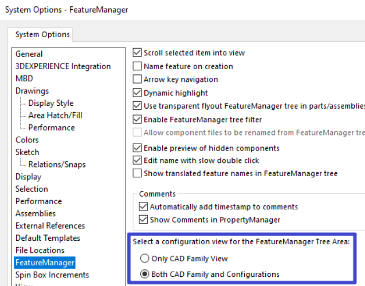Enable Name feature on creation

137,66
